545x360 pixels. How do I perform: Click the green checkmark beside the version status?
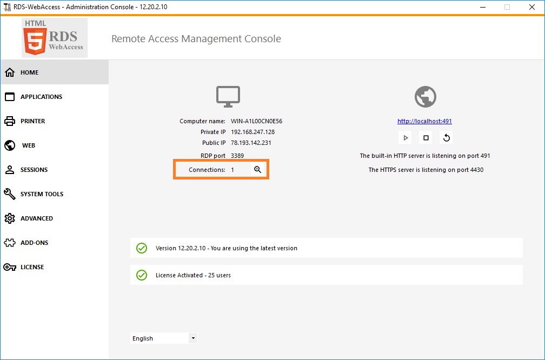(142, 248)
